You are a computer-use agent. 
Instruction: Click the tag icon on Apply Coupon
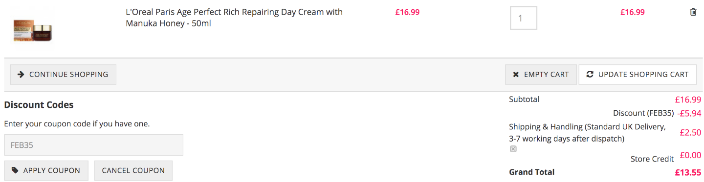click(x=15, y=170)
